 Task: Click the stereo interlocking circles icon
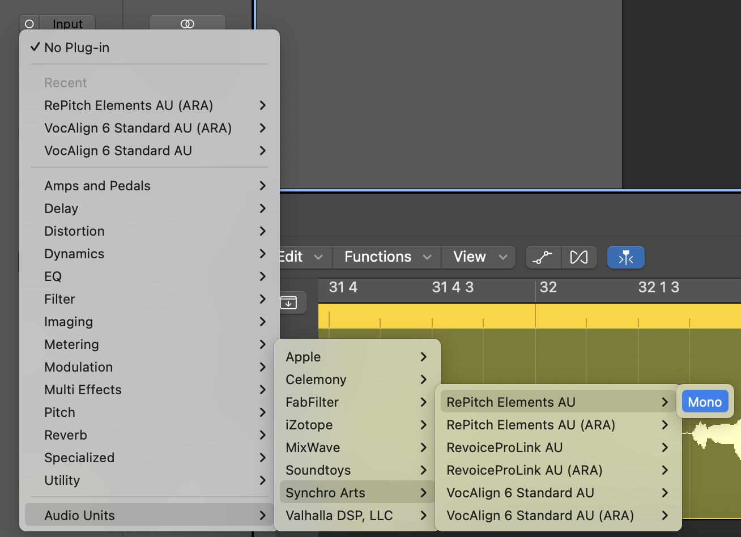pos(187,24)
